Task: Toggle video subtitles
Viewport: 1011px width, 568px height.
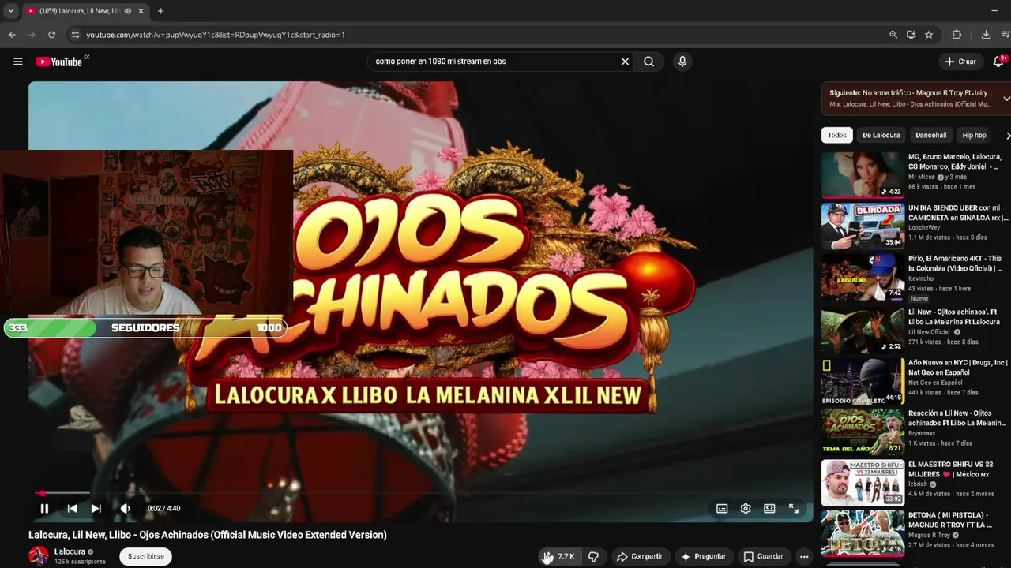Action: pyautogui.click(x=722, y=509)
